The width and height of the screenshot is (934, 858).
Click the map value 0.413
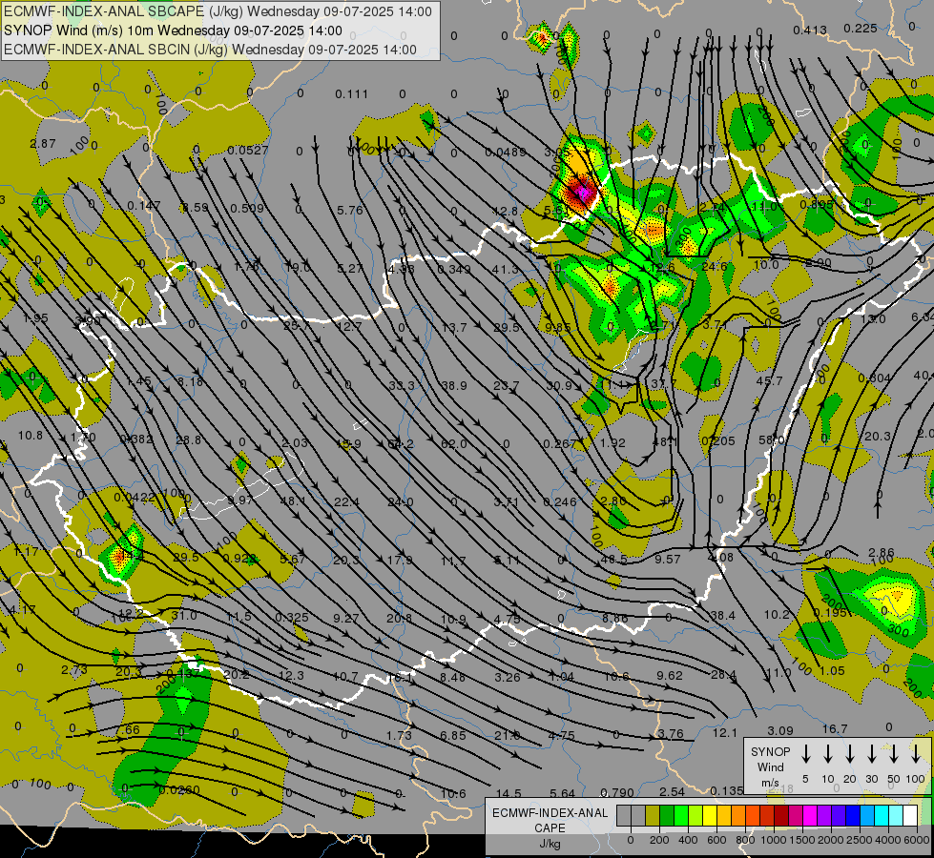[x=810, y=30]
